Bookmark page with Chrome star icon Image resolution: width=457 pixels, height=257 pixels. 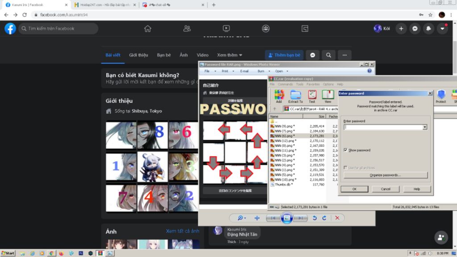pyautogui.click(x=430, y=15)
